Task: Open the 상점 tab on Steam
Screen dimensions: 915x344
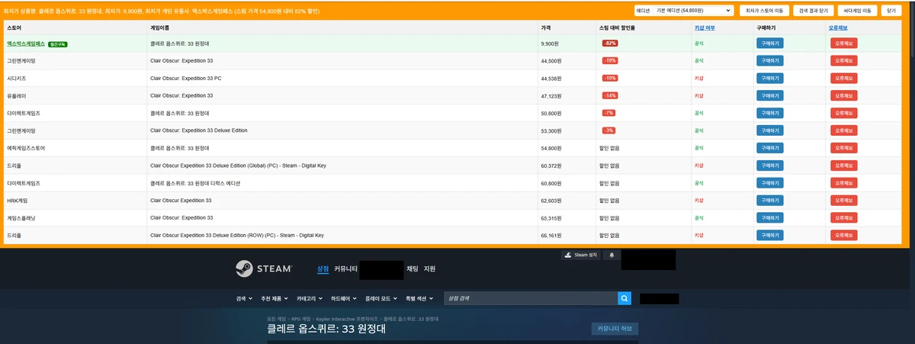Action: tap(323, 269)
